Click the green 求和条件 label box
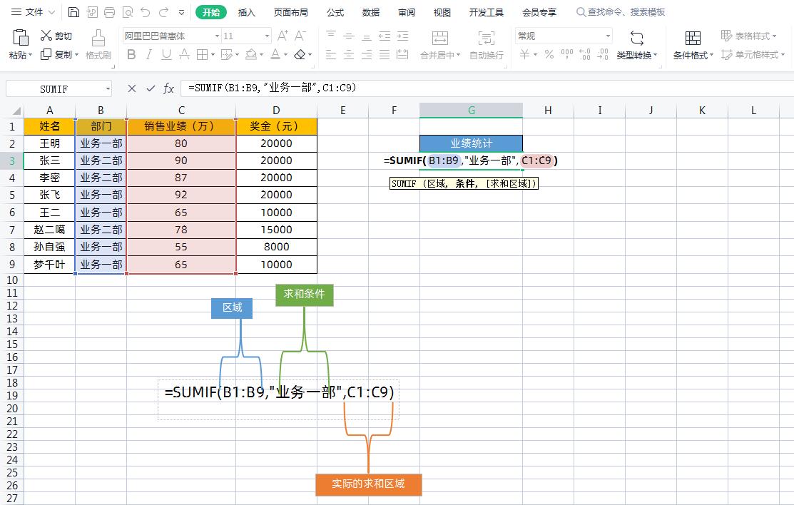The image size is (794, 505). click(x=305, y=295)
